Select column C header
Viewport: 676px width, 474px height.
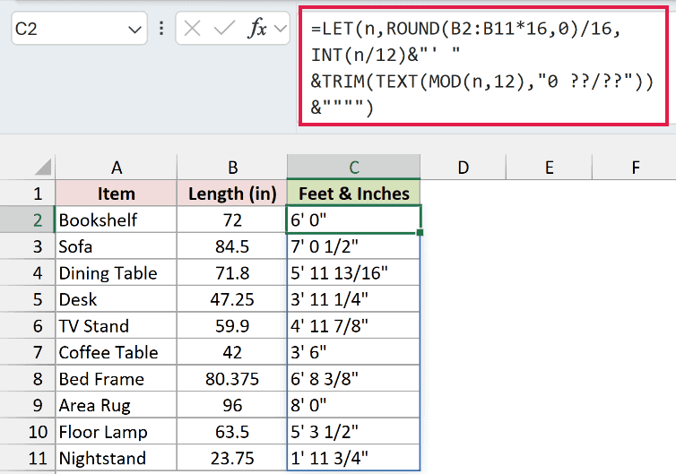pyautogui.click(x=353, y=168)
